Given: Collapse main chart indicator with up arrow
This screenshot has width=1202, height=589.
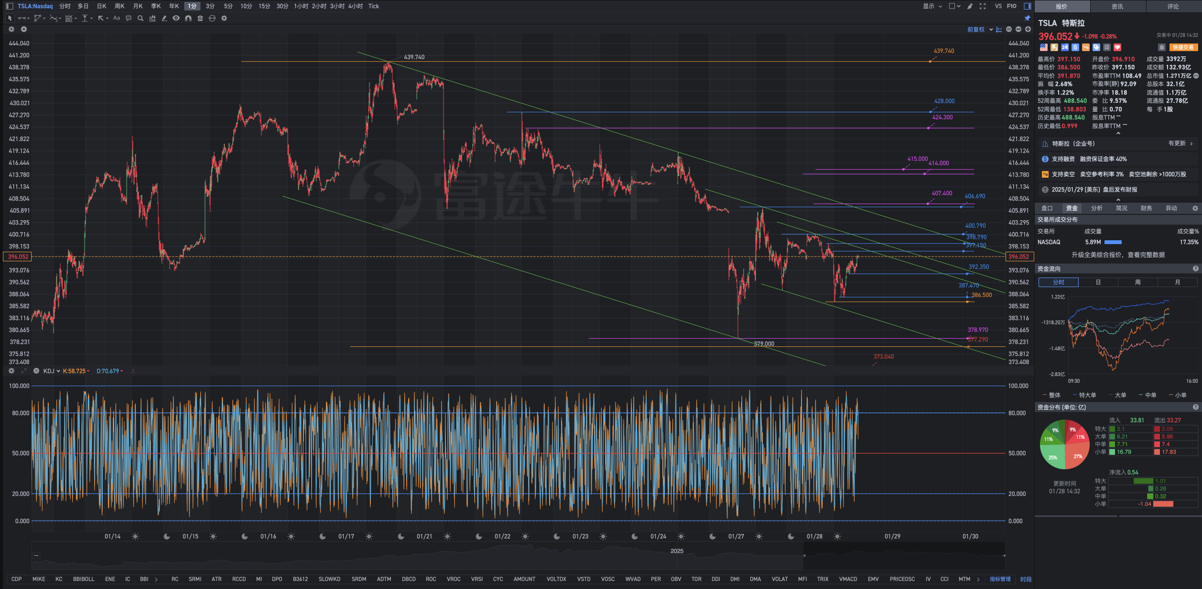Looking at the screenshot, I should click(x=23, y=29).
